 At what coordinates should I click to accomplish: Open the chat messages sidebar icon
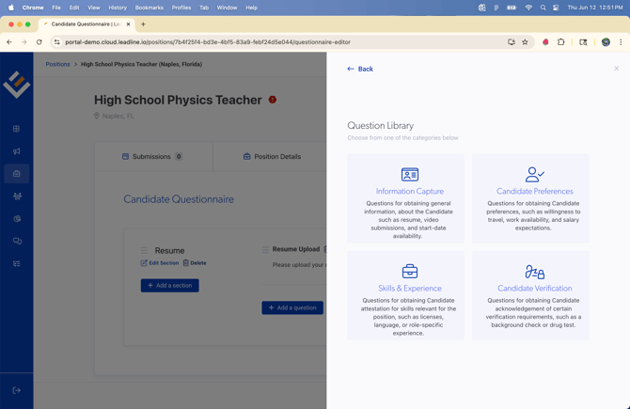pyautogui.click(x=17, y=242)
